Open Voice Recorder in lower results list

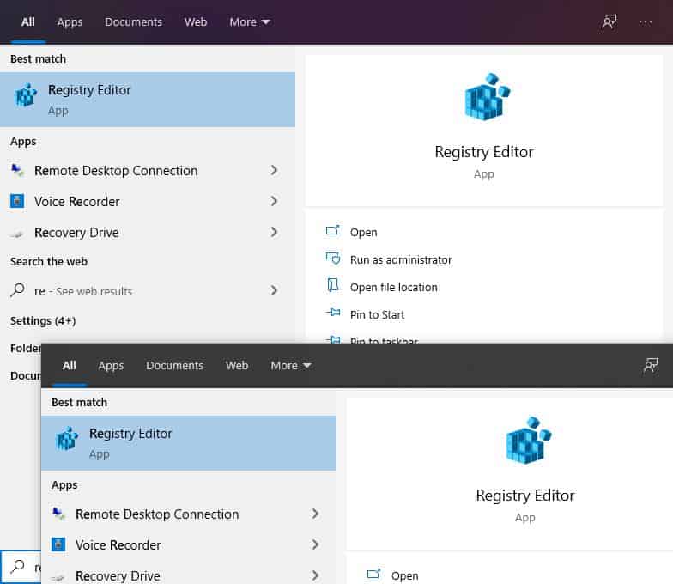coord(189,544)
